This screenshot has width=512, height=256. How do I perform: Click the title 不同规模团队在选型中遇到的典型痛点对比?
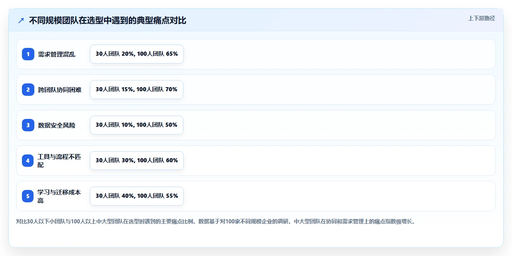tap(108, 21)
